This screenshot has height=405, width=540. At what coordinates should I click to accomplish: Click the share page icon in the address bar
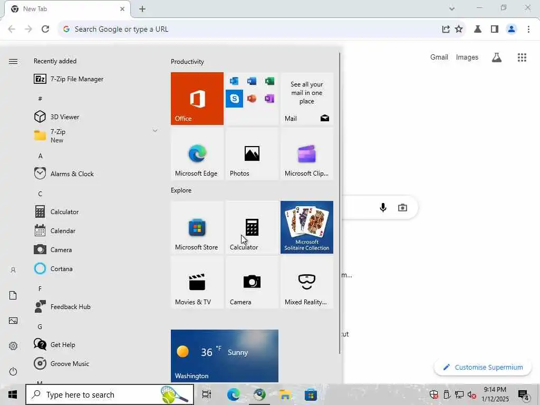(446, 29)
